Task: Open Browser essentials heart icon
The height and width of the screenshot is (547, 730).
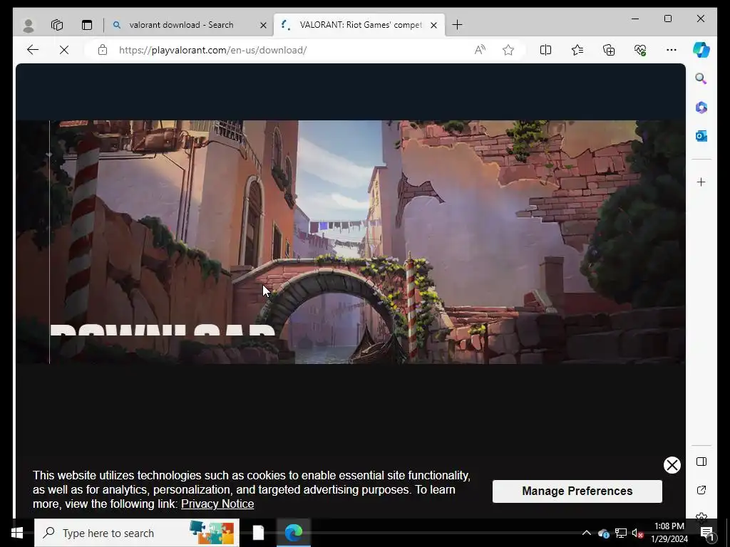Action: point(640,50)
